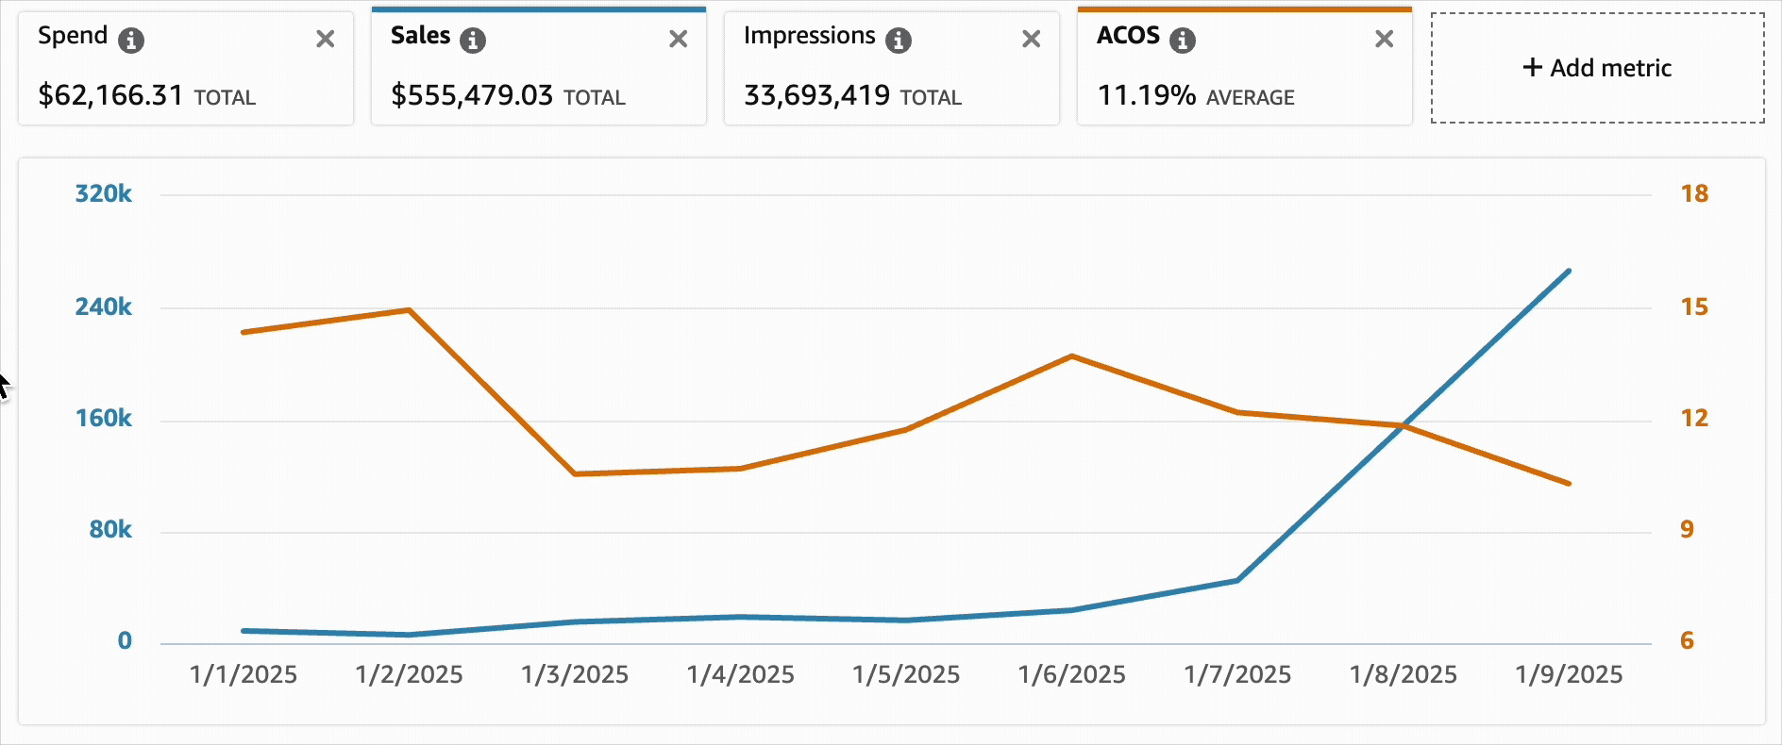Click the info icon next to Spend
Viewport: 1782px width, 745px height.
(x=131, y=40)
